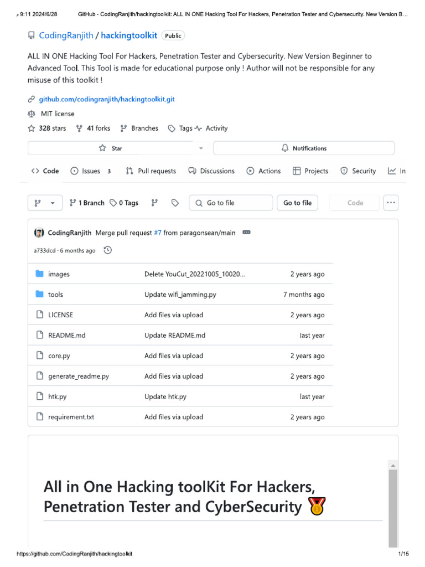Open the tools folder
Screen dimensions: 425x567
tap(55, 295)
